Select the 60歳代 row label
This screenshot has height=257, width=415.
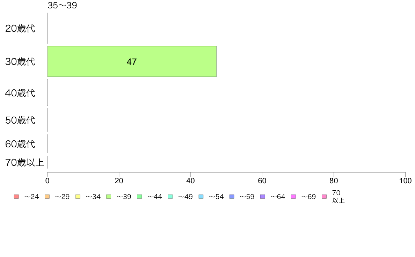pos(20,144)
